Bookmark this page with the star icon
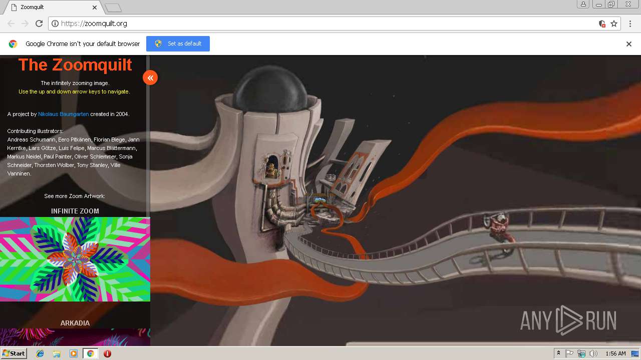 click(614, 23)
